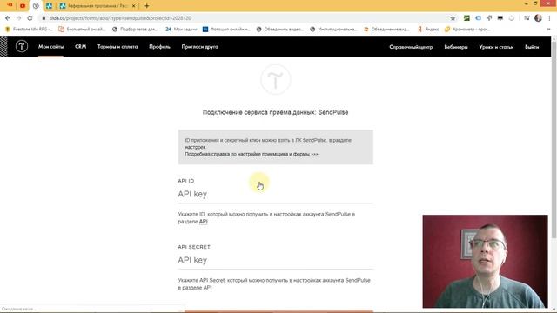Reload the page with the refresh icon
This screenshot has width=557, height=313.
pos(30,18)
